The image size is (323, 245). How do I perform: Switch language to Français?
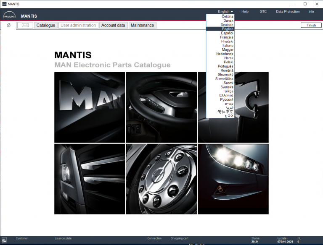[x=220, y=37]
